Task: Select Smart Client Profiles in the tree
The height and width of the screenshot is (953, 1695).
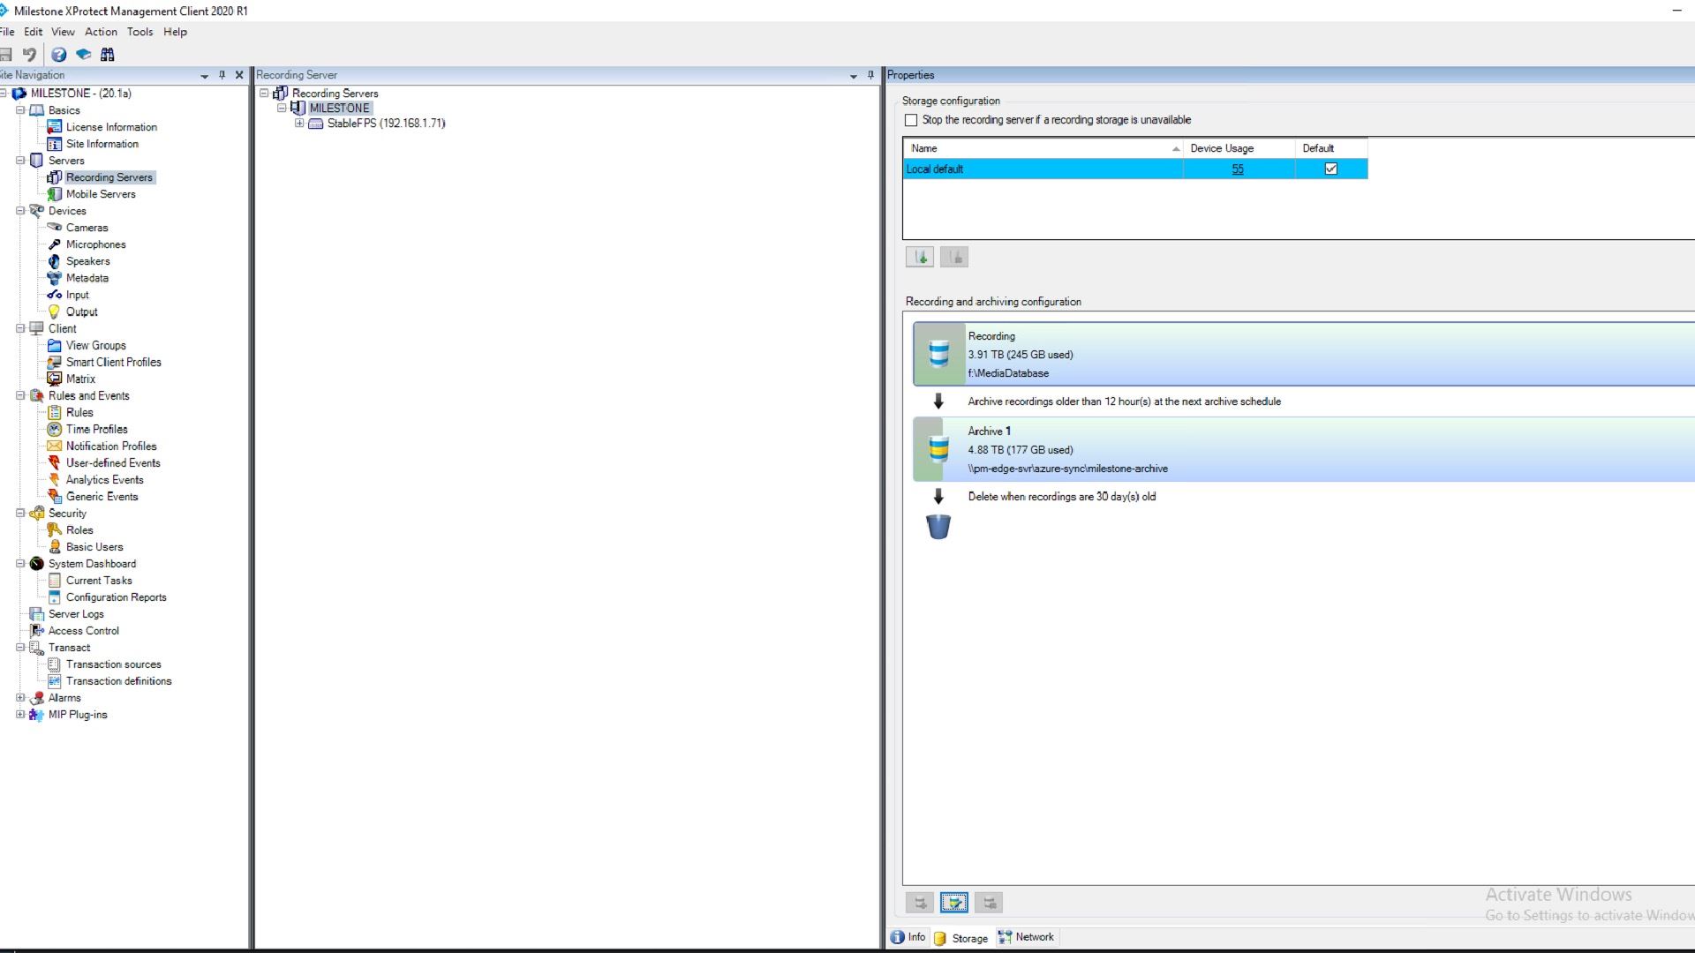Action: 114,362
